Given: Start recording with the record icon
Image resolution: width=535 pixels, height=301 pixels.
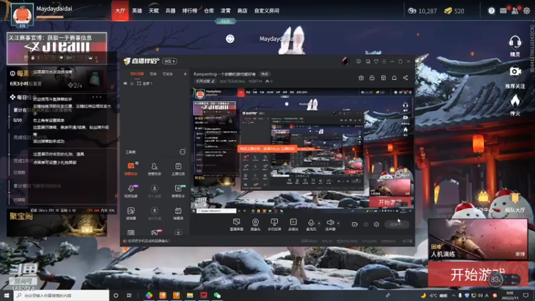Looking at the screenshot, I should [x=355, y=224].
